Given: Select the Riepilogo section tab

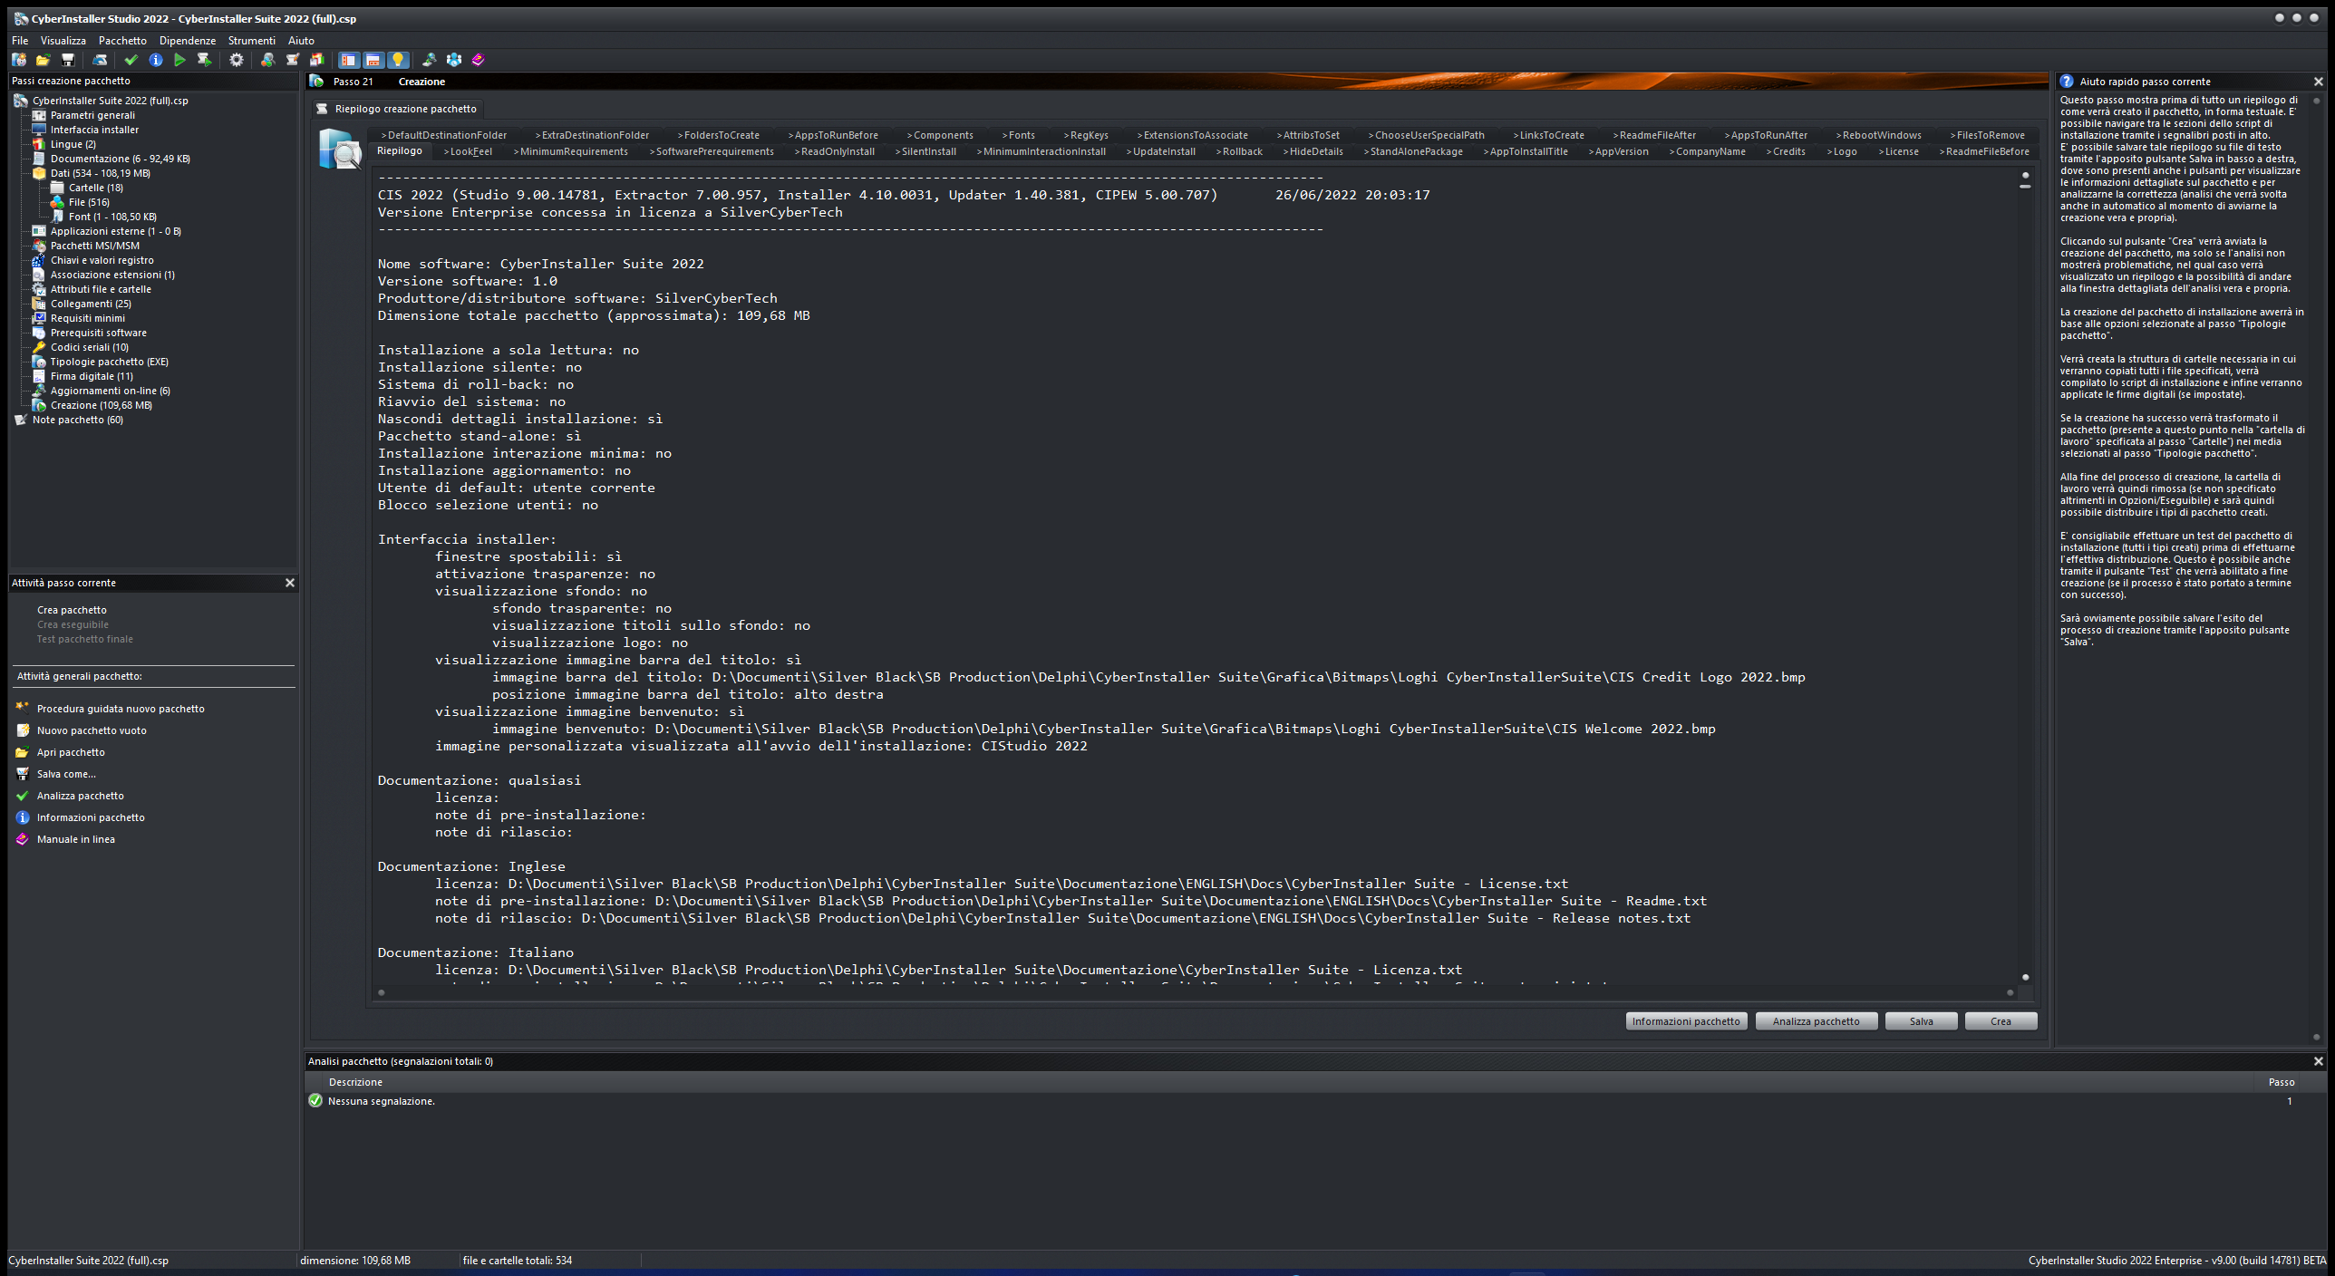Looking at the screenshot, I should tap(400, 151).
